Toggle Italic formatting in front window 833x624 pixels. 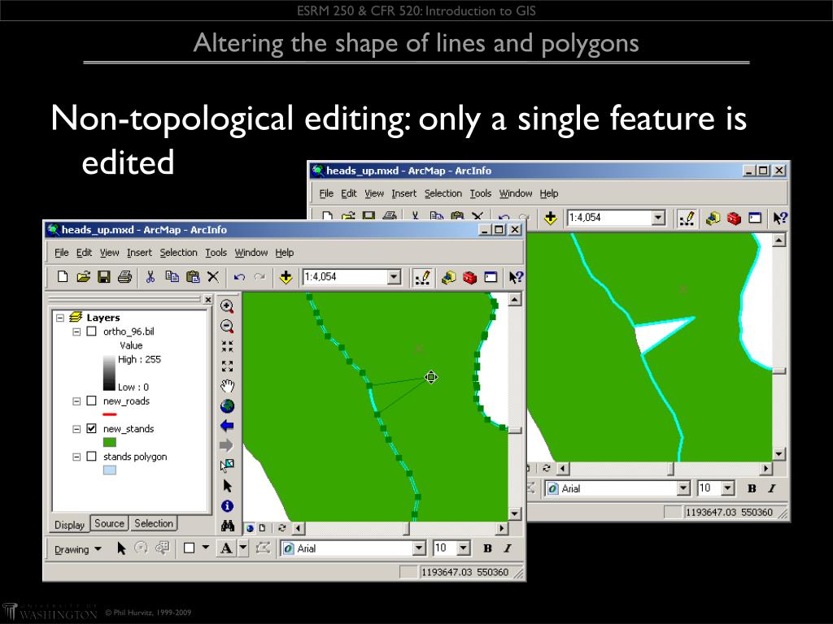(508, 548)
